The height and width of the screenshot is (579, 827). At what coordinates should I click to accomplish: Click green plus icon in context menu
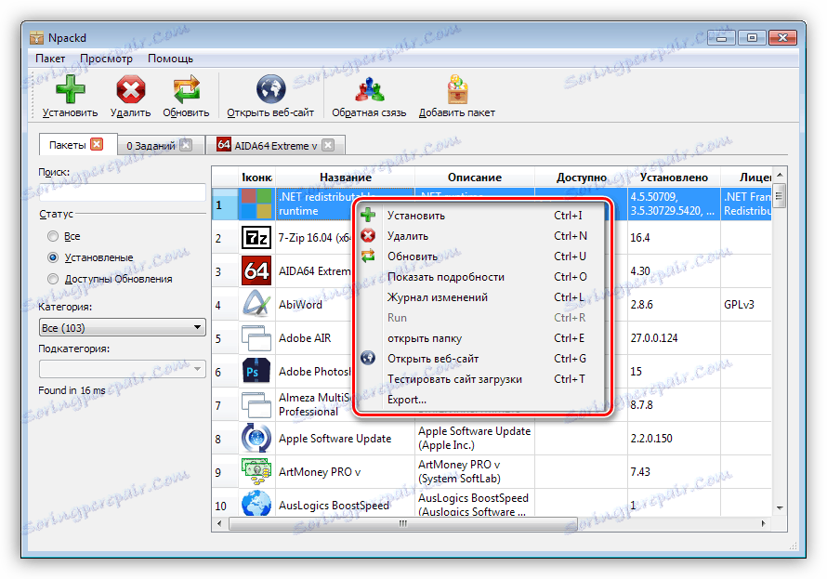tap(368, 215)
